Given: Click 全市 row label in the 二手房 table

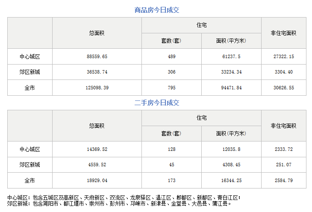Looking at the screenshot, I should 30,180.
